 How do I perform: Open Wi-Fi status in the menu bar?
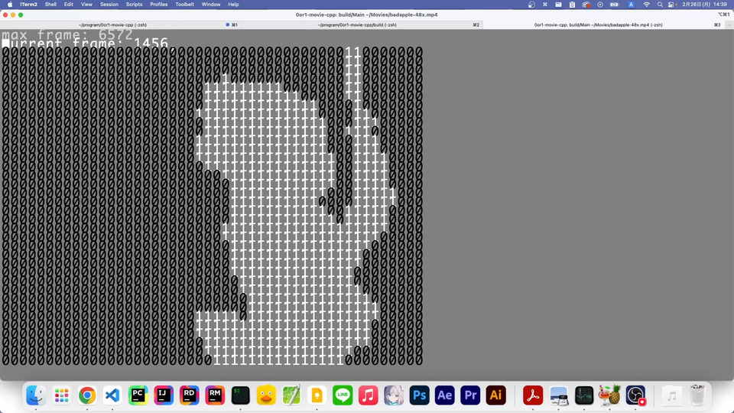[x=647, y=5]
